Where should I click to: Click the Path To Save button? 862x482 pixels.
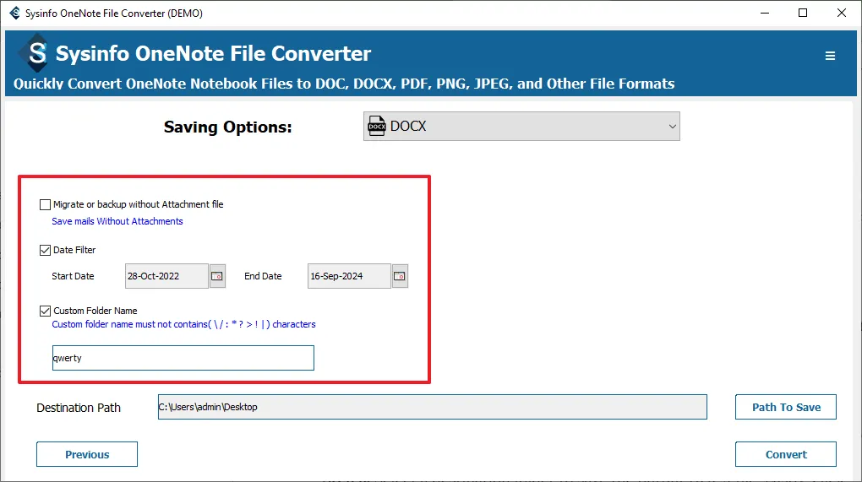[x=786, y=407]
